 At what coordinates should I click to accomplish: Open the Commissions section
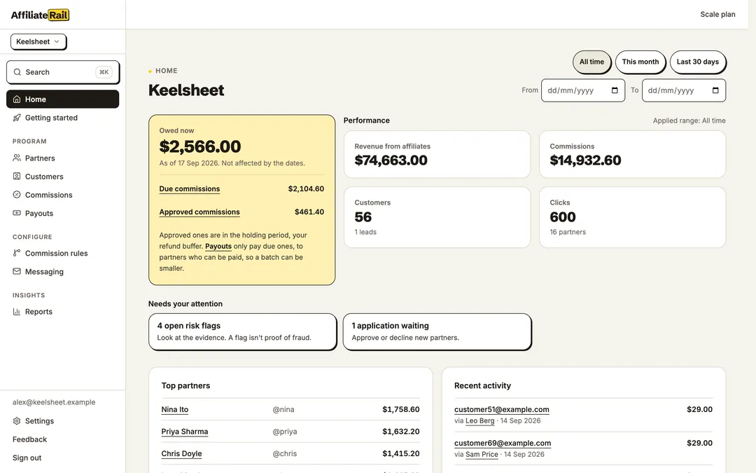pos(63,195)
